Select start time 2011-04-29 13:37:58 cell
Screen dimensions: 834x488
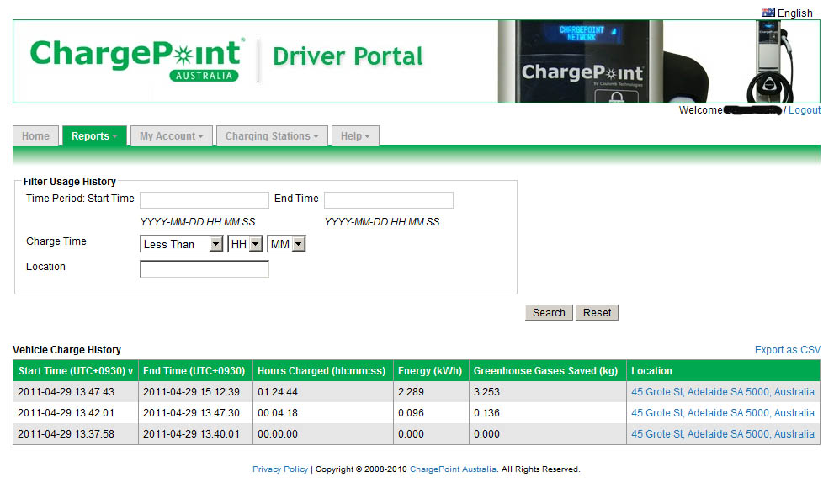point(76,434)
